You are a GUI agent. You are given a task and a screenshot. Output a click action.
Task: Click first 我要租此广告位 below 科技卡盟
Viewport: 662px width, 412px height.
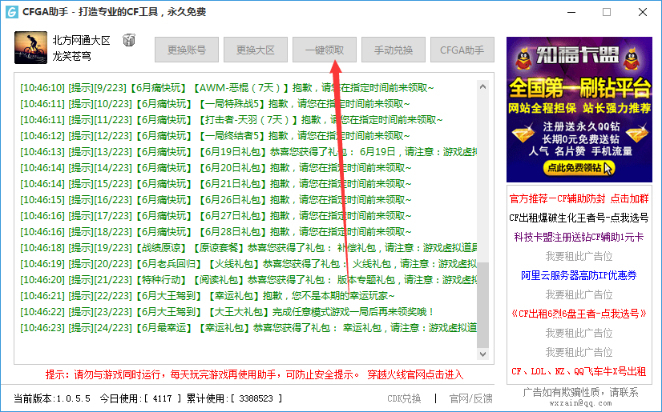[x=579, y=256]
